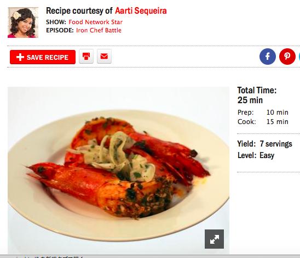This screenshot has height=258, width=300.
Task: Expand the shrimp photo to fullscreen
Action: coord(214,239)
